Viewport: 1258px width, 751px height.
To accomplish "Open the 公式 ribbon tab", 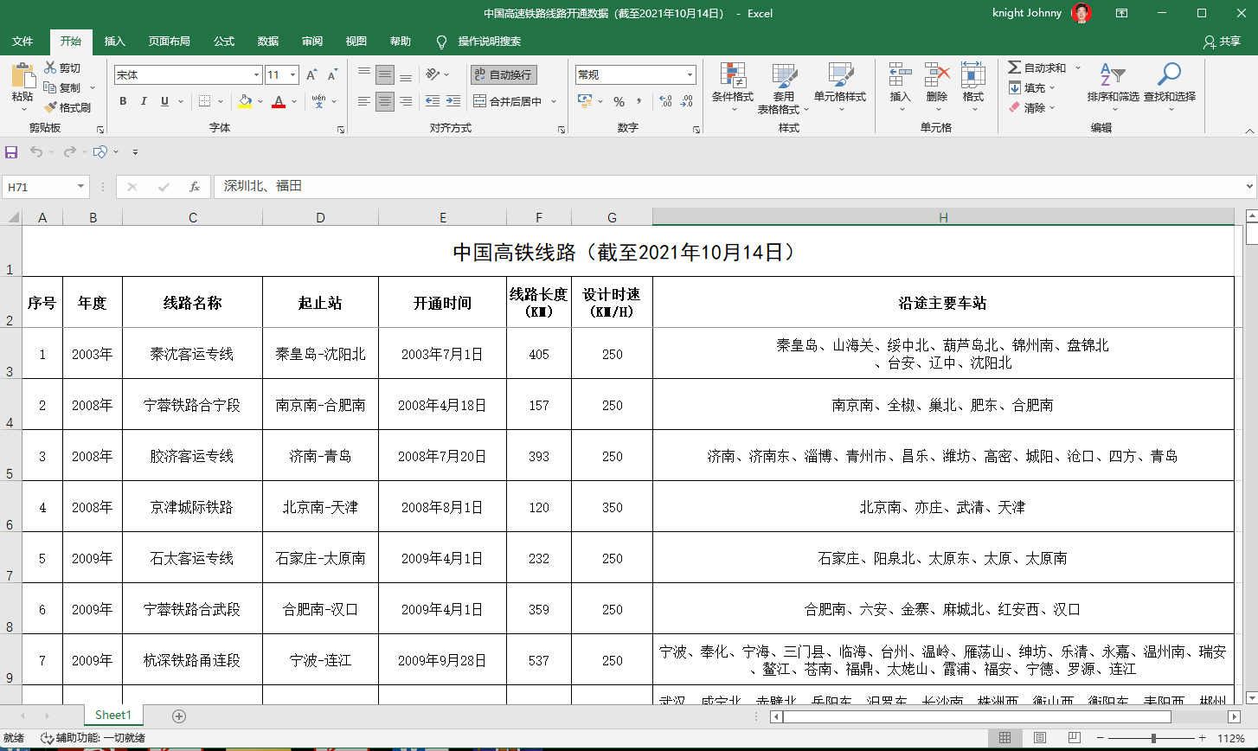I will [x=224, y=42].
